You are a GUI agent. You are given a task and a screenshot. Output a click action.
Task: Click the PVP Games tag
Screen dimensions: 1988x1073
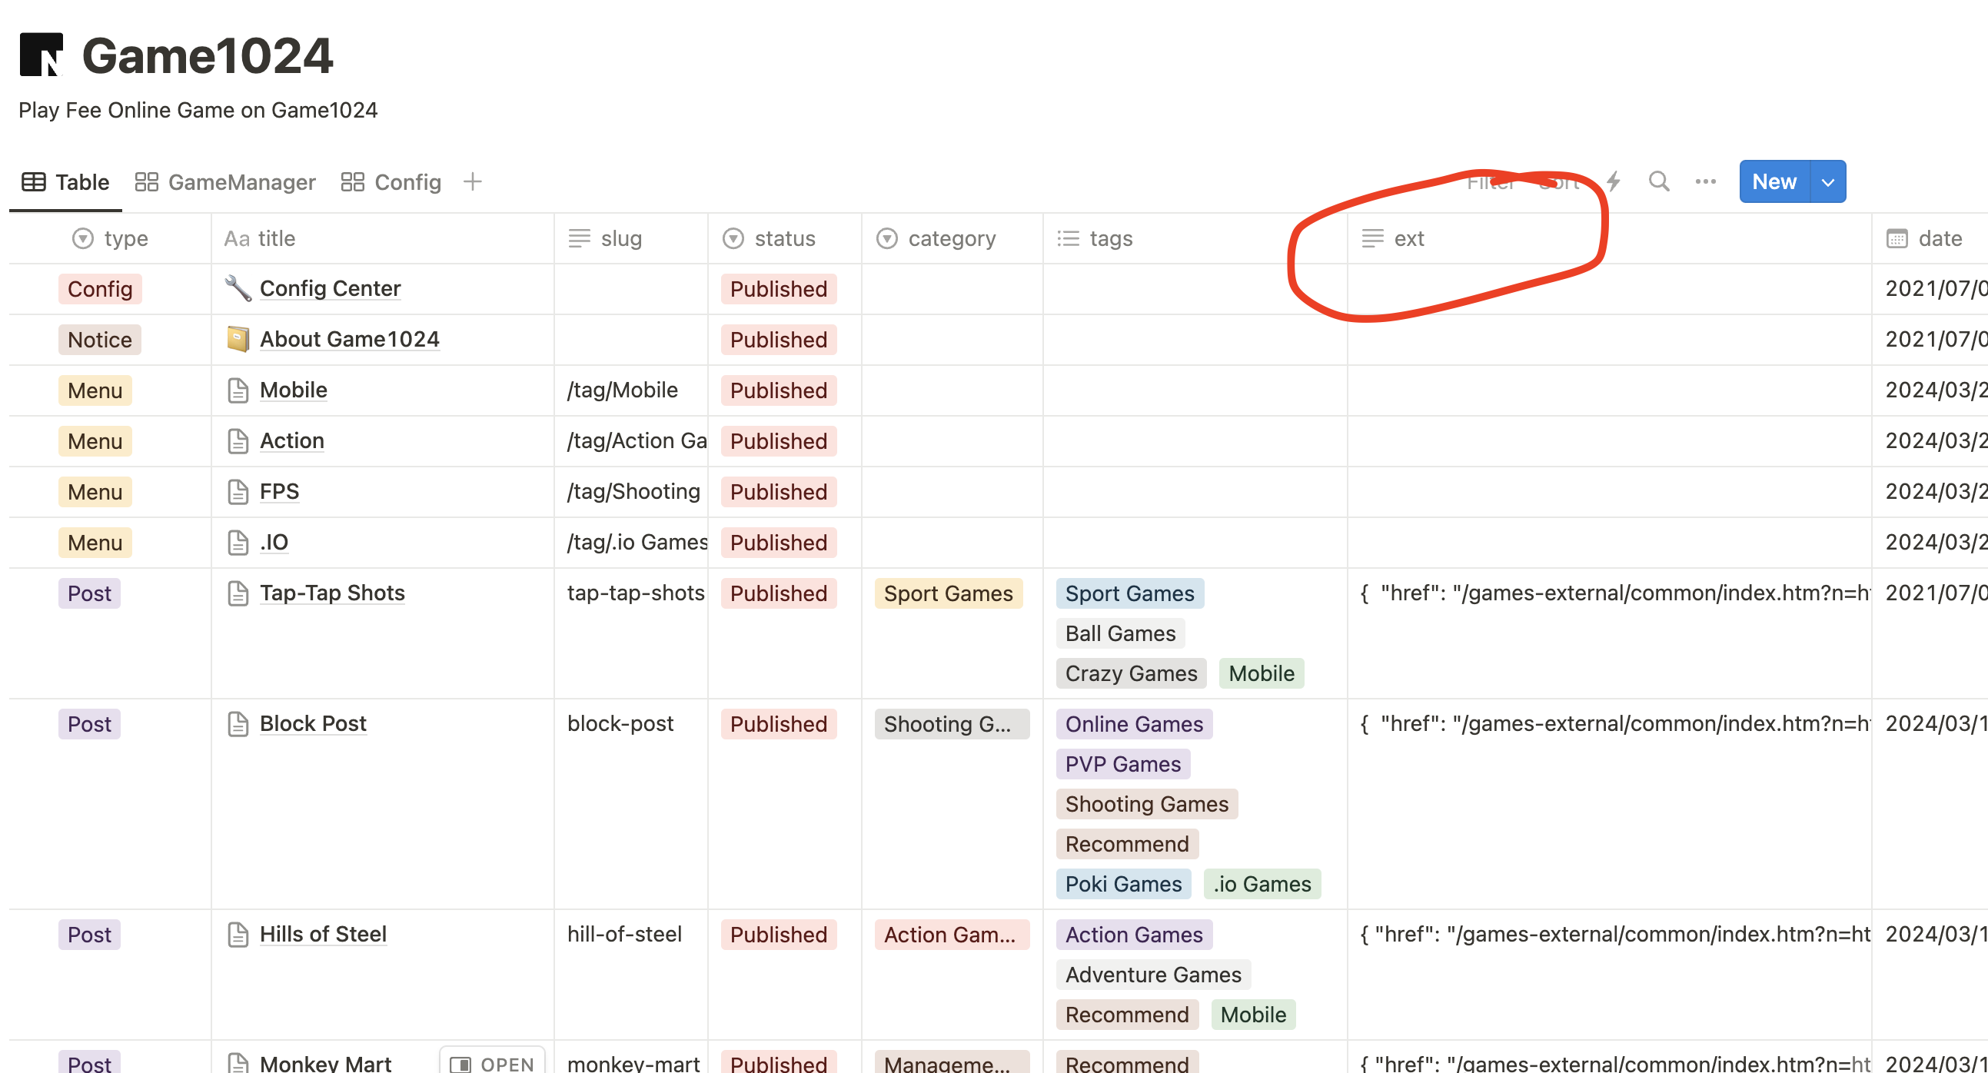coord(1123,766)
